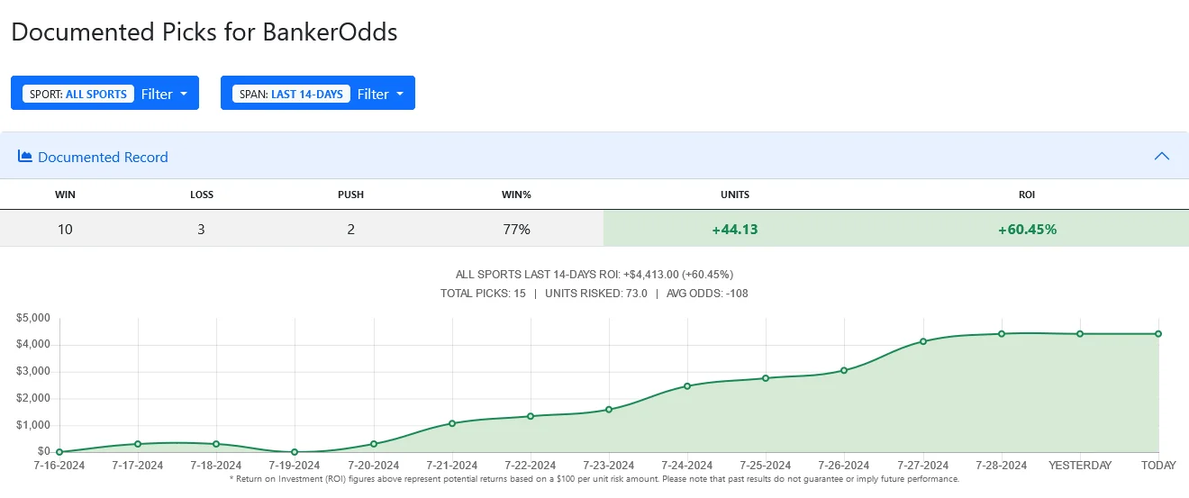Click the 7-24-2024 chart data point
Viewport: 1189px width, 498px height.
pos(687,386)
